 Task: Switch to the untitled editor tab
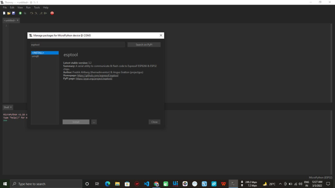pos(9,21)
